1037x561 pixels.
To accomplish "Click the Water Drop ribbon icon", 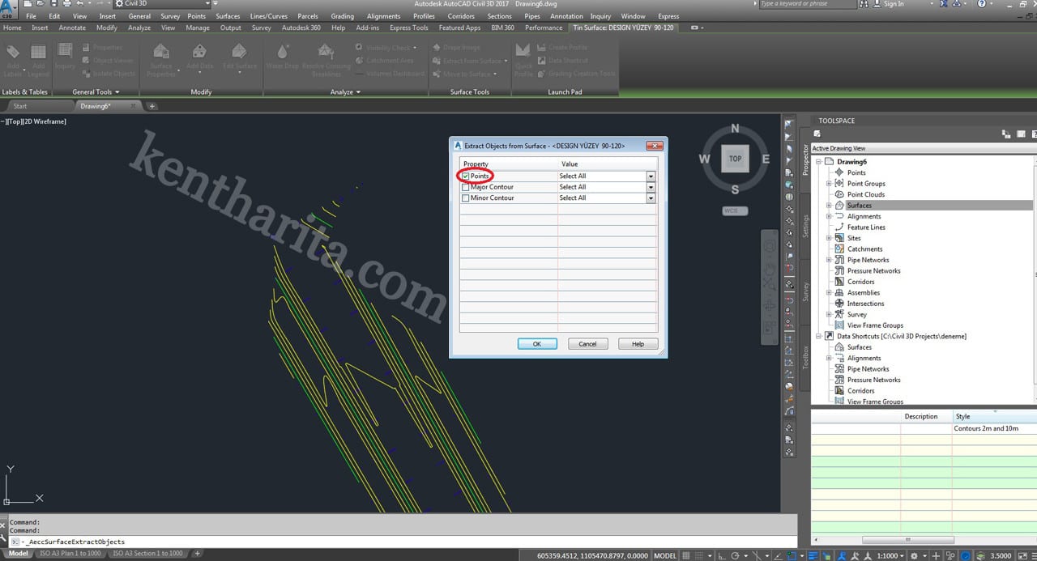I will click(282, 55).
